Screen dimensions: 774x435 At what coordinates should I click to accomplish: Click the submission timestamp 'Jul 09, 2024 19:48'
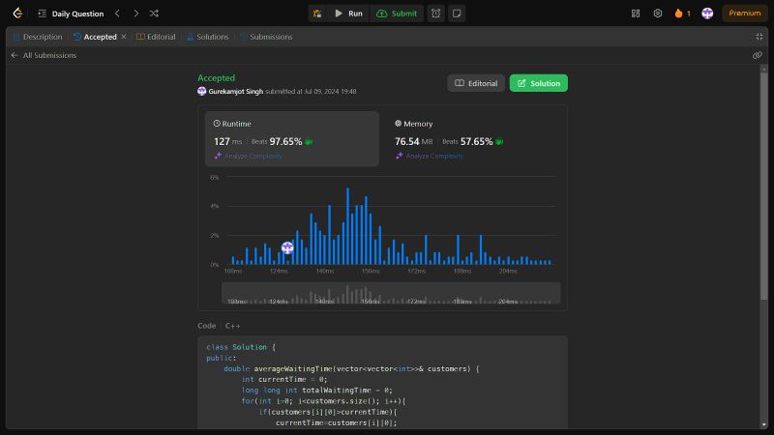coord(330,91)
